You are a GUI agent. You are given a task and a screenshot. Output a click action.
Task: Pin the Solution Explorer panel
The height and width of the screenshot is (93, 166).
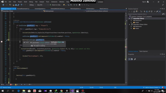162,9
